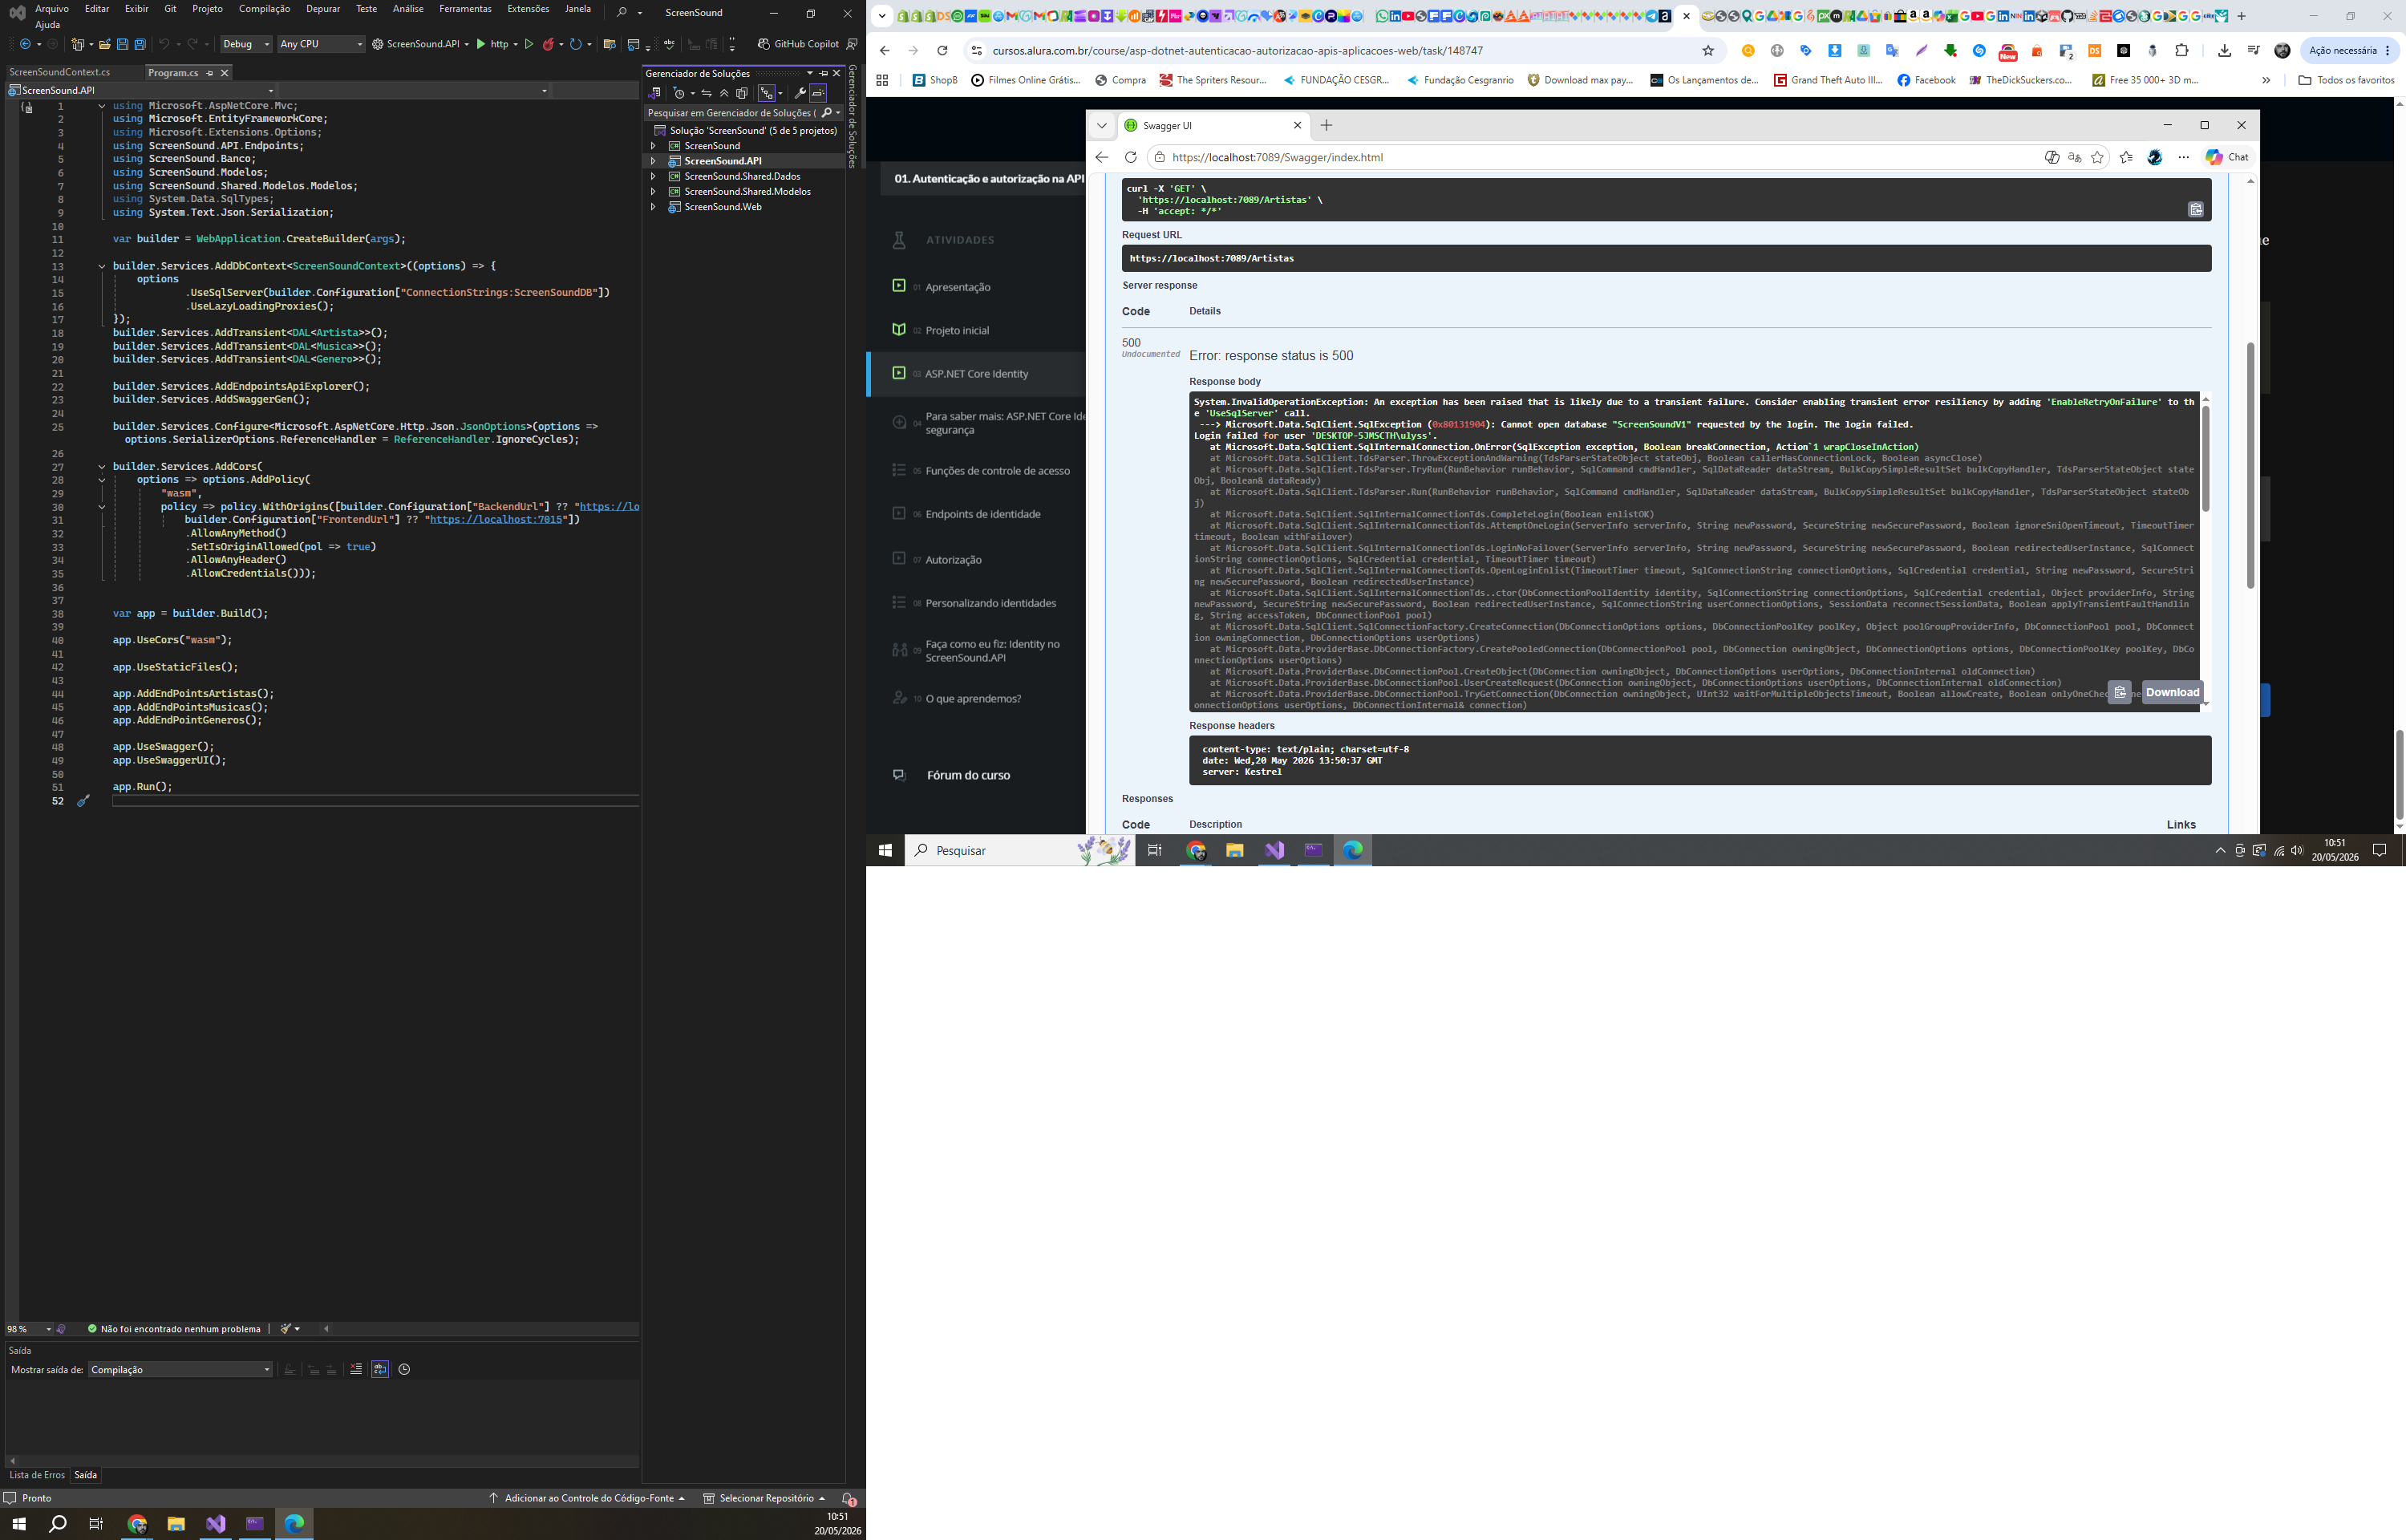Viewport: 2406px width, 1540px height.
Task: Click Collapse All icon in Solution Explorer toolbar
Action: coord(725,93)
